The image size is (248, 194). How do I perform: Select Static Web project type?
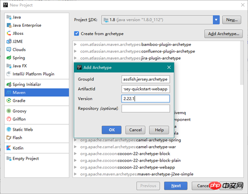37,129
